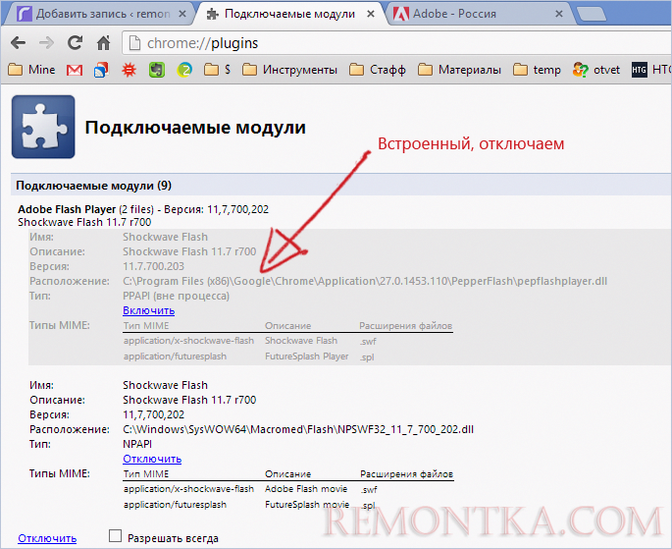This screenshot has width=672, height=549.
Task: Click the PPAPI (вне процесса) type value
Action: click(177, 296)
